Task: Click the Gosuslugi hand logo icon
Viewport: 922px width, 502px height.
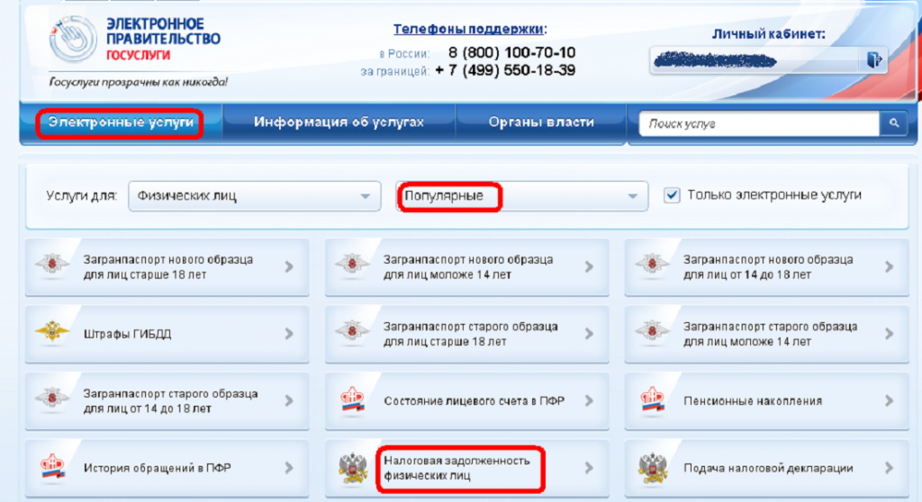Action: (73, 39)
